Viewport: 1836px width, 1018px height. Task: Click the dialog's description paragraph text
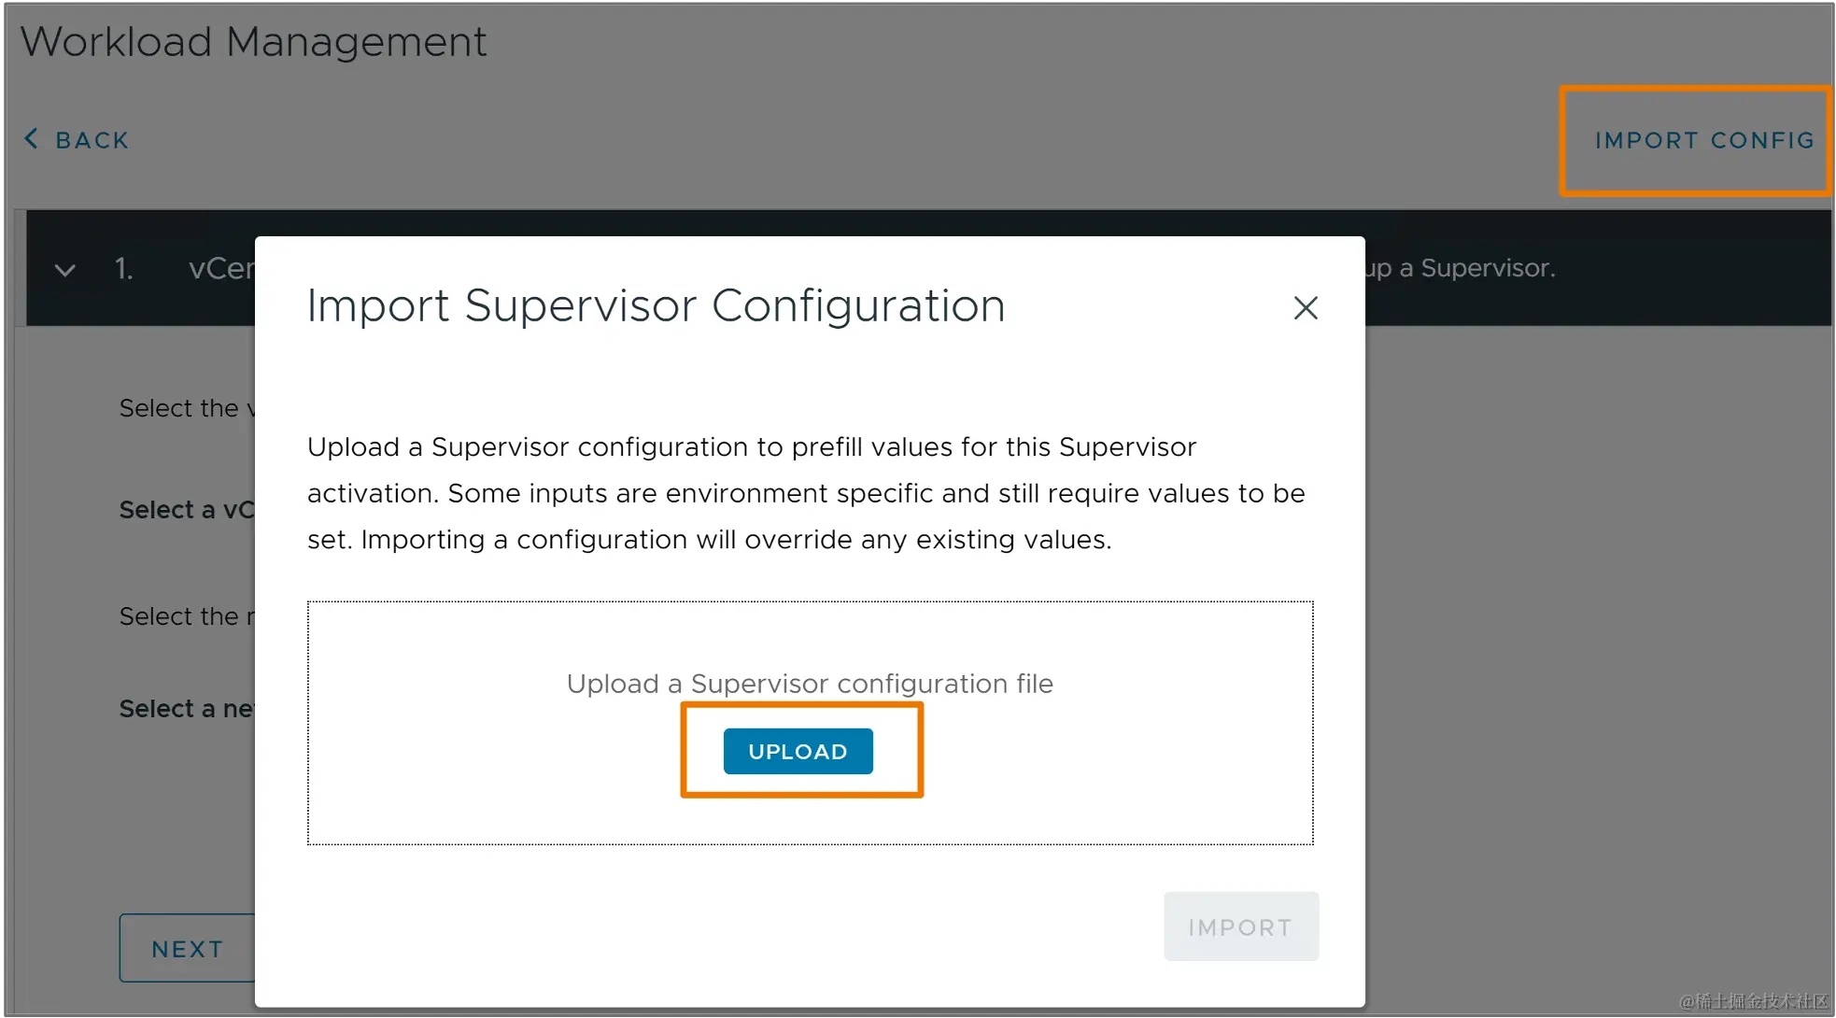[x=805, y=493]
